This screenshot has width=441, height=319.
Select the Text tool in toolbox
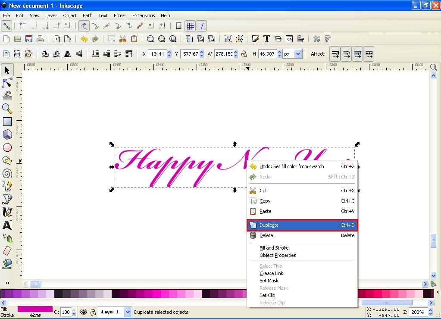[x=7, y=225]
